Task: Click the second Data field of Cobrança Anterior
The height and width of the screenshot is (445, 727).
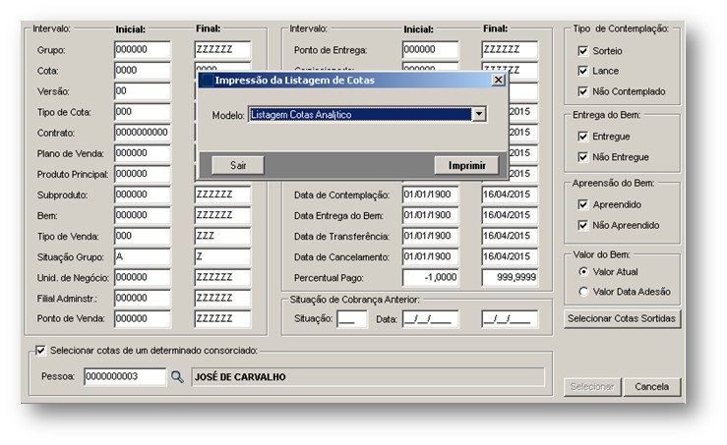Action: point(510,319)
